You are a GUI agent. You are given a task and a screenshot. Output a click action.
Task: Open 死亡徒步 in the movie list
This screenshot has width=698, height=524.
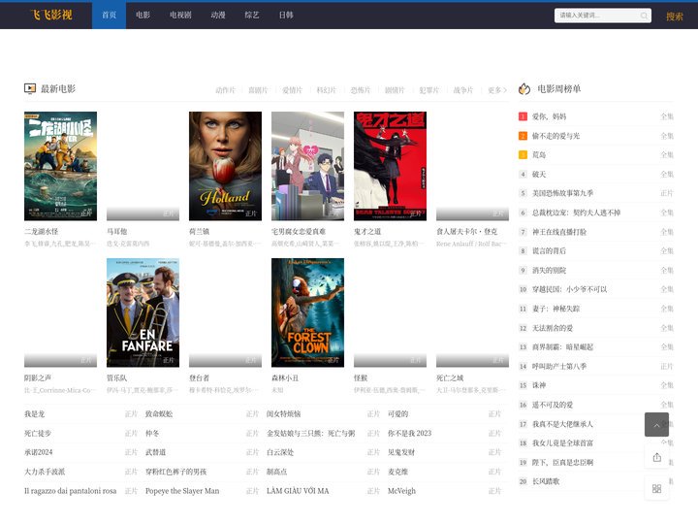[38, 433]
